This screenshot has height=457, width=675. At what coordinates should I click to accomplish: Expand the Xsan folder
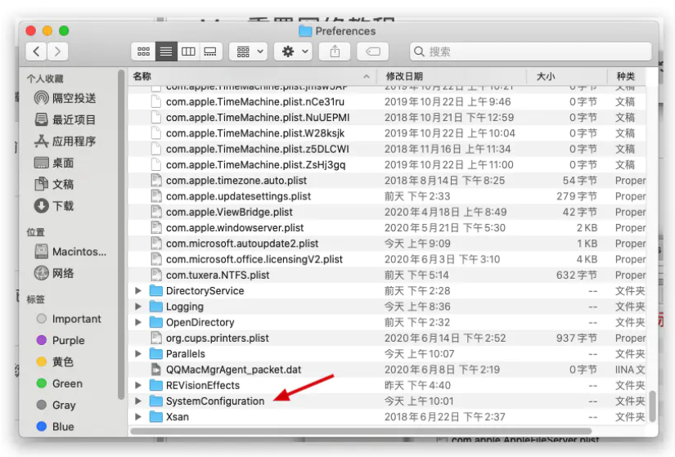pos(138,417)
